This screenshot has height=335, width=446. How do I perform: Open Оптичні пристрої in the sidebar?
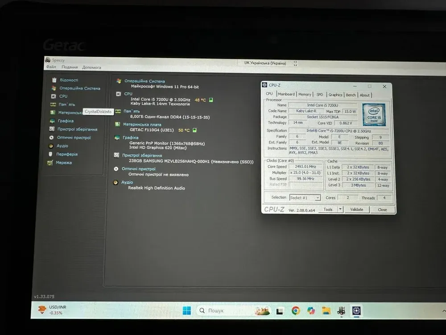coord(74,138)
